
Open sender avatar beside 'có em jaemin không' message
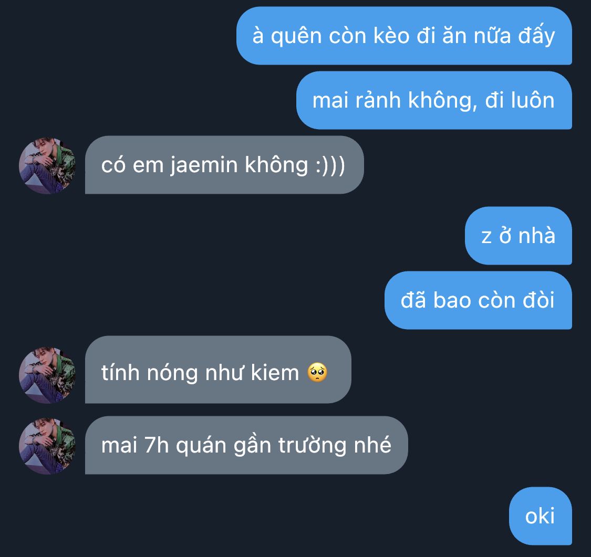click(47, 166)
